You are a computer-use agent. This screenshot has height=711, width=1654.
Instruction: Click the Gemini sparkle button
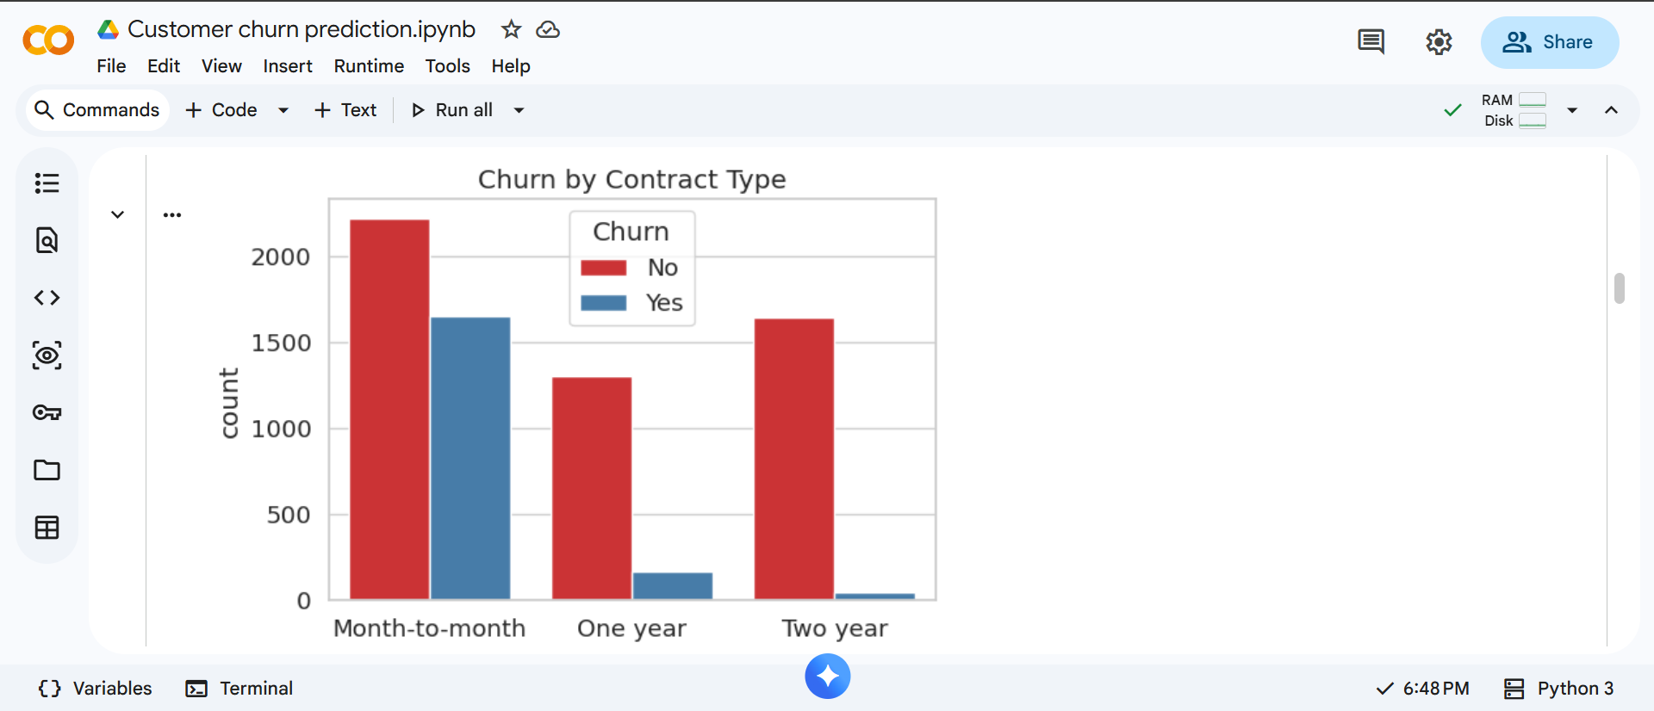coord(828,677)
